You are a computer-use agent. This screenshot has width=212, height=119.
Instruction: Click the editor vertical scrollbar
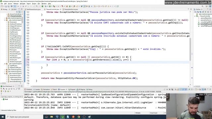point(190,49)
